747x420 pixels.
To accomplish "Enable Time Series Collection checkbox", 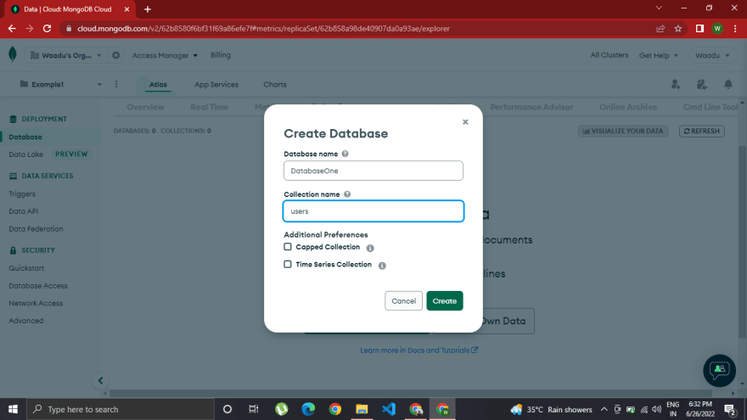I will pyautogui.click(x=287, y=264).
